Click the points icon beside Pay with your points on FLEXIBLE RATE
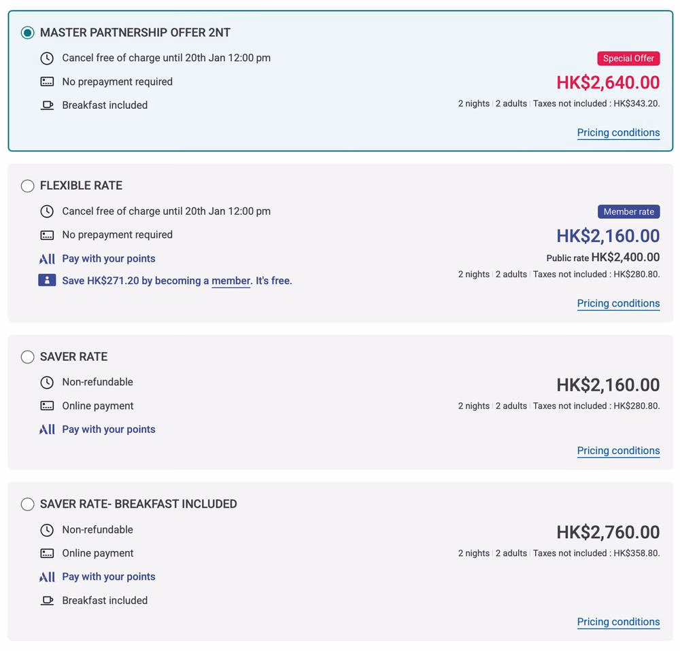Viewport: 680px width, 651px height. coord(47,258)
